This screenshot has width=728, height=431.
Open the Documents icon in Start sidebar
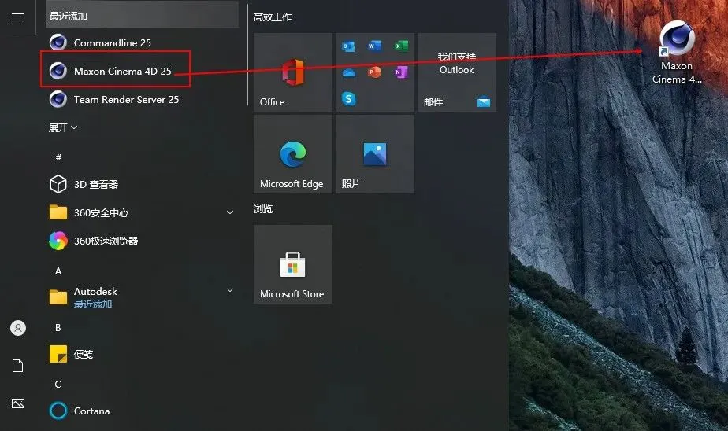(x=17, y=366)
